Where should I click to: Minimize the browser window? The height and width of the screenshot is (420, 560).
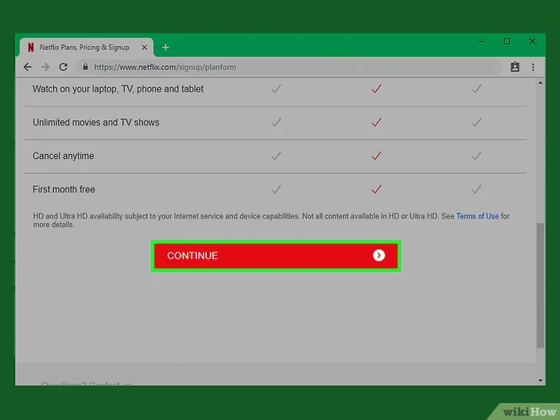pyautogui.click(x=481, y=42)
